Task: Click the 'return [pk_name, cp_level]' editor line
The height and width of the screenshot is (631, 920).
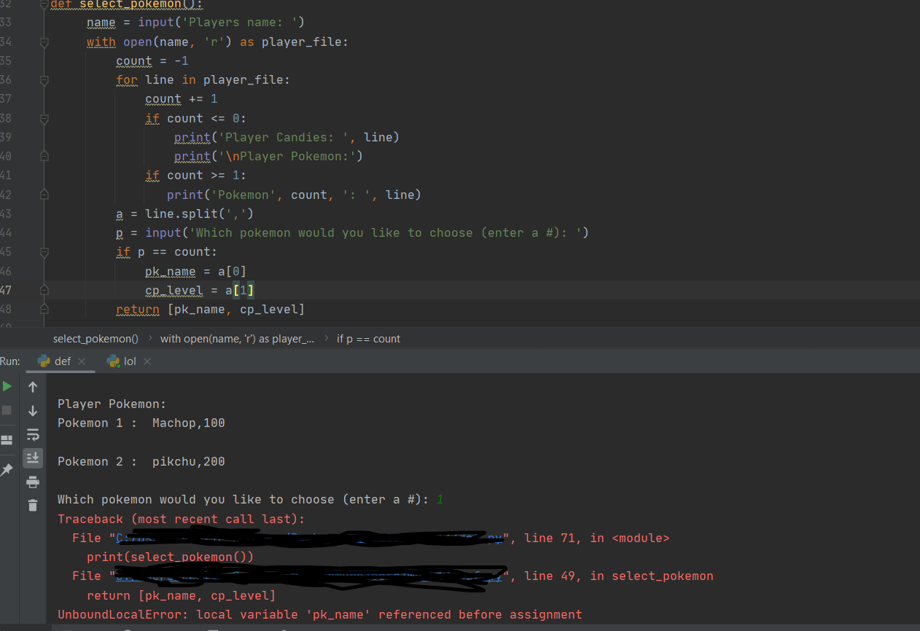Action: tap(210, 309)
